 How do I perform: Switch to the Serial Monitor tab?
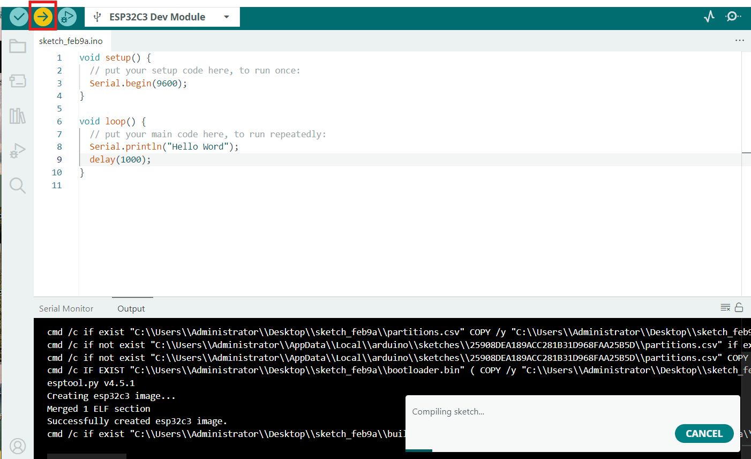click(x=66, y=309)
